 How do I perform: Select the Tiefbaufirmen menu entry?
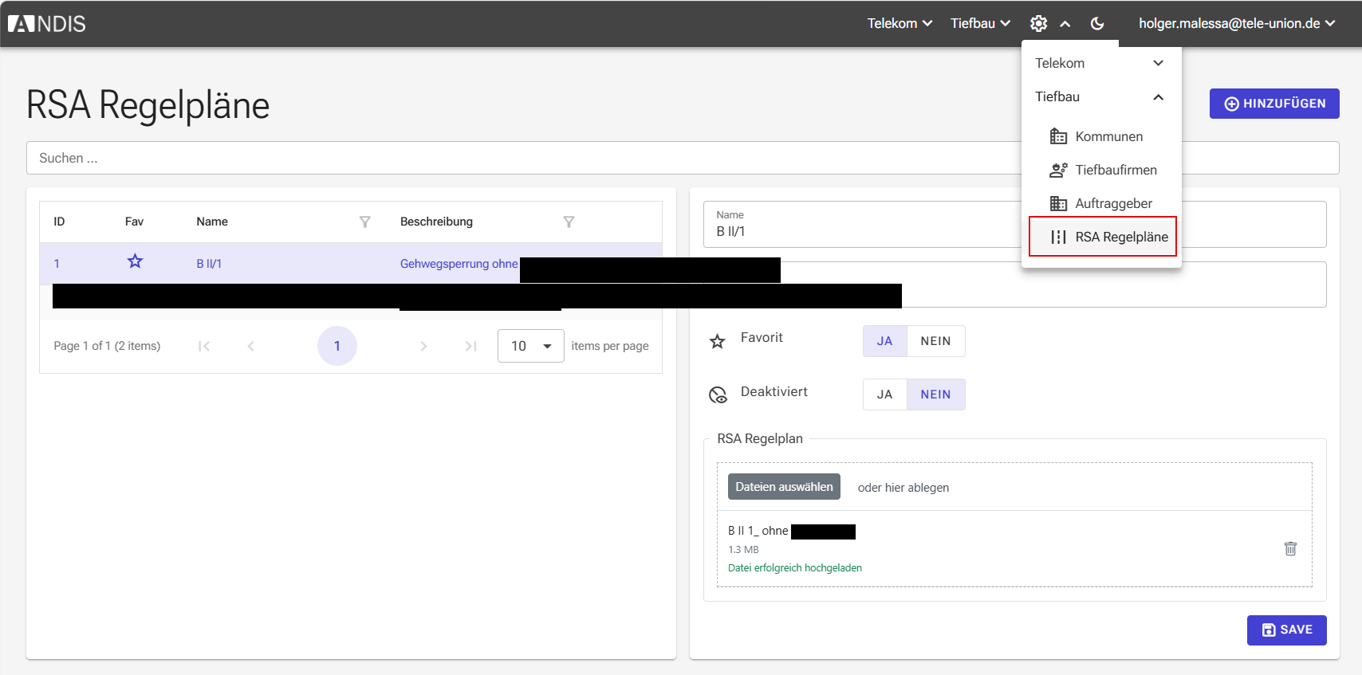1101,170
